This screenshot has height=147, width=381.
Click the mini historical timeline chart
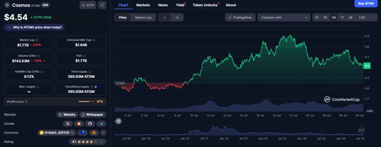(239, 130)
